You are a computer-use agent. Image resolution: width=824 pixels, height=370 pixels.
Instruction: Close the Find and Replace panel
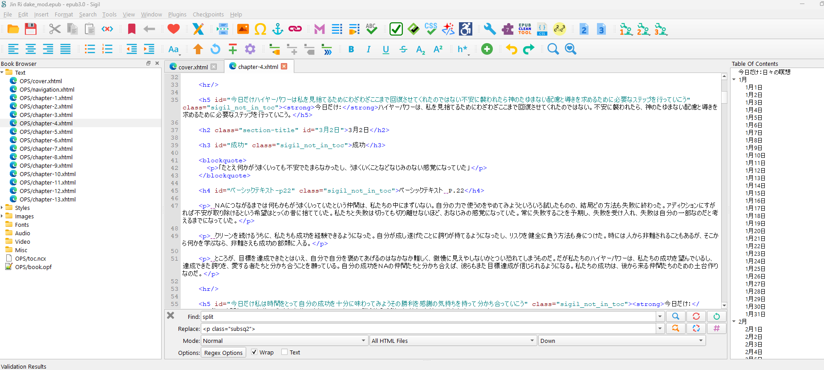pos(170,315)
